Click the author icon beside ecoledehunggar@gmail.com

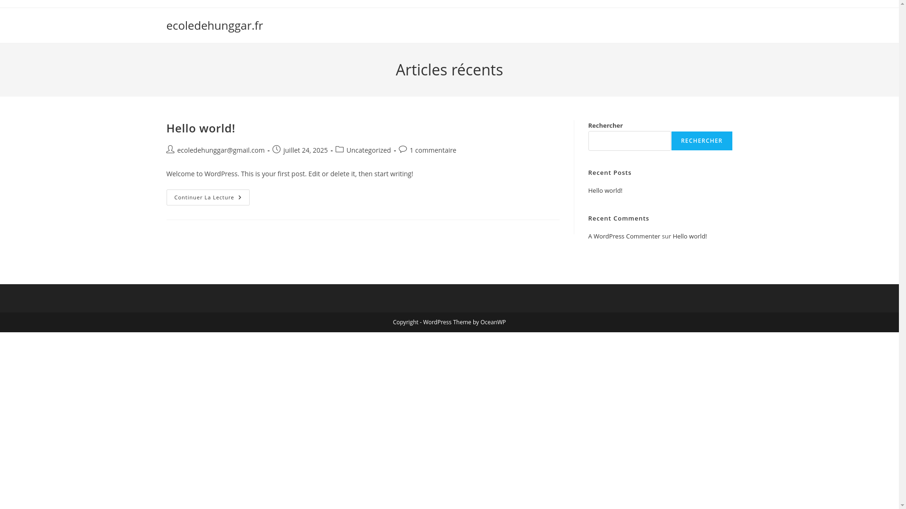point(170,150)
